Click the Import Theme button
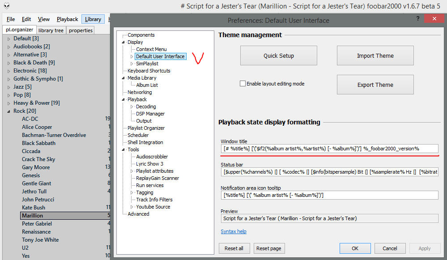The width and height of the screenshot is (447, 260). click(375, 56)
